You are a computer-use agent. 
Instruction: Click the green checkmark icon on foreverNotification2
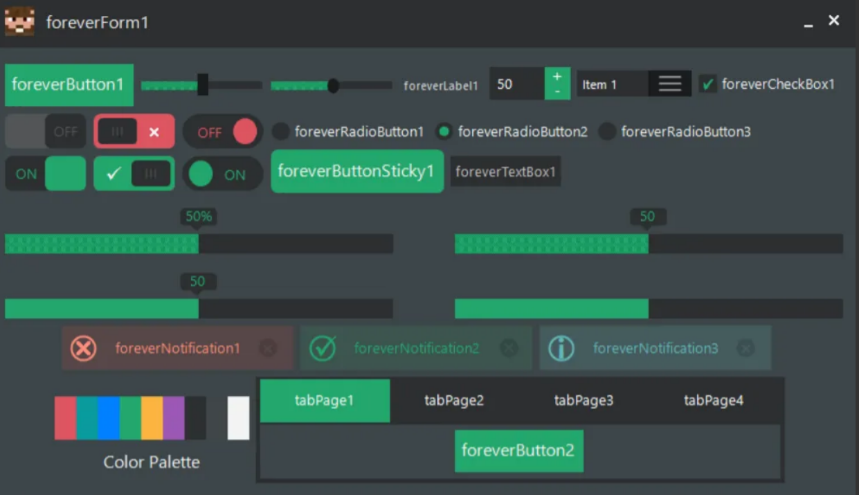(x=323, y=348)
